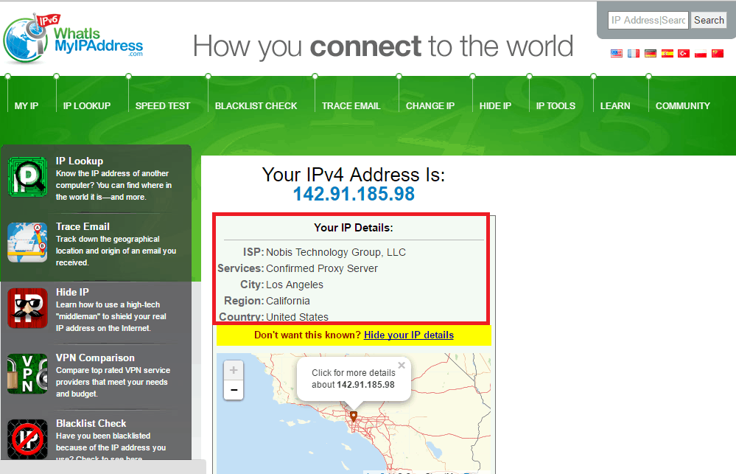736x474 pixels.
Task: Click the 'California' region value
Action: pos(288,301)
